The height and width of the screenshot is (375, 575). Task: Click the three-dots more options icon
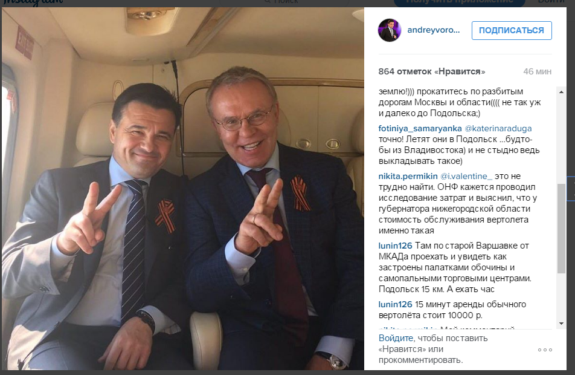pos(545,350)
